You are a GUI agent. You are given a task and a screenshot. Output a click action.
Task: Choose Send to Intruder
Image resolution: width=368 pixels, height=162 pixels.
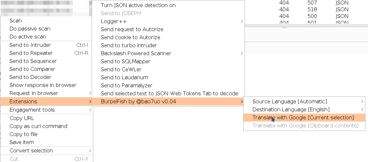(x=47, y=45)
